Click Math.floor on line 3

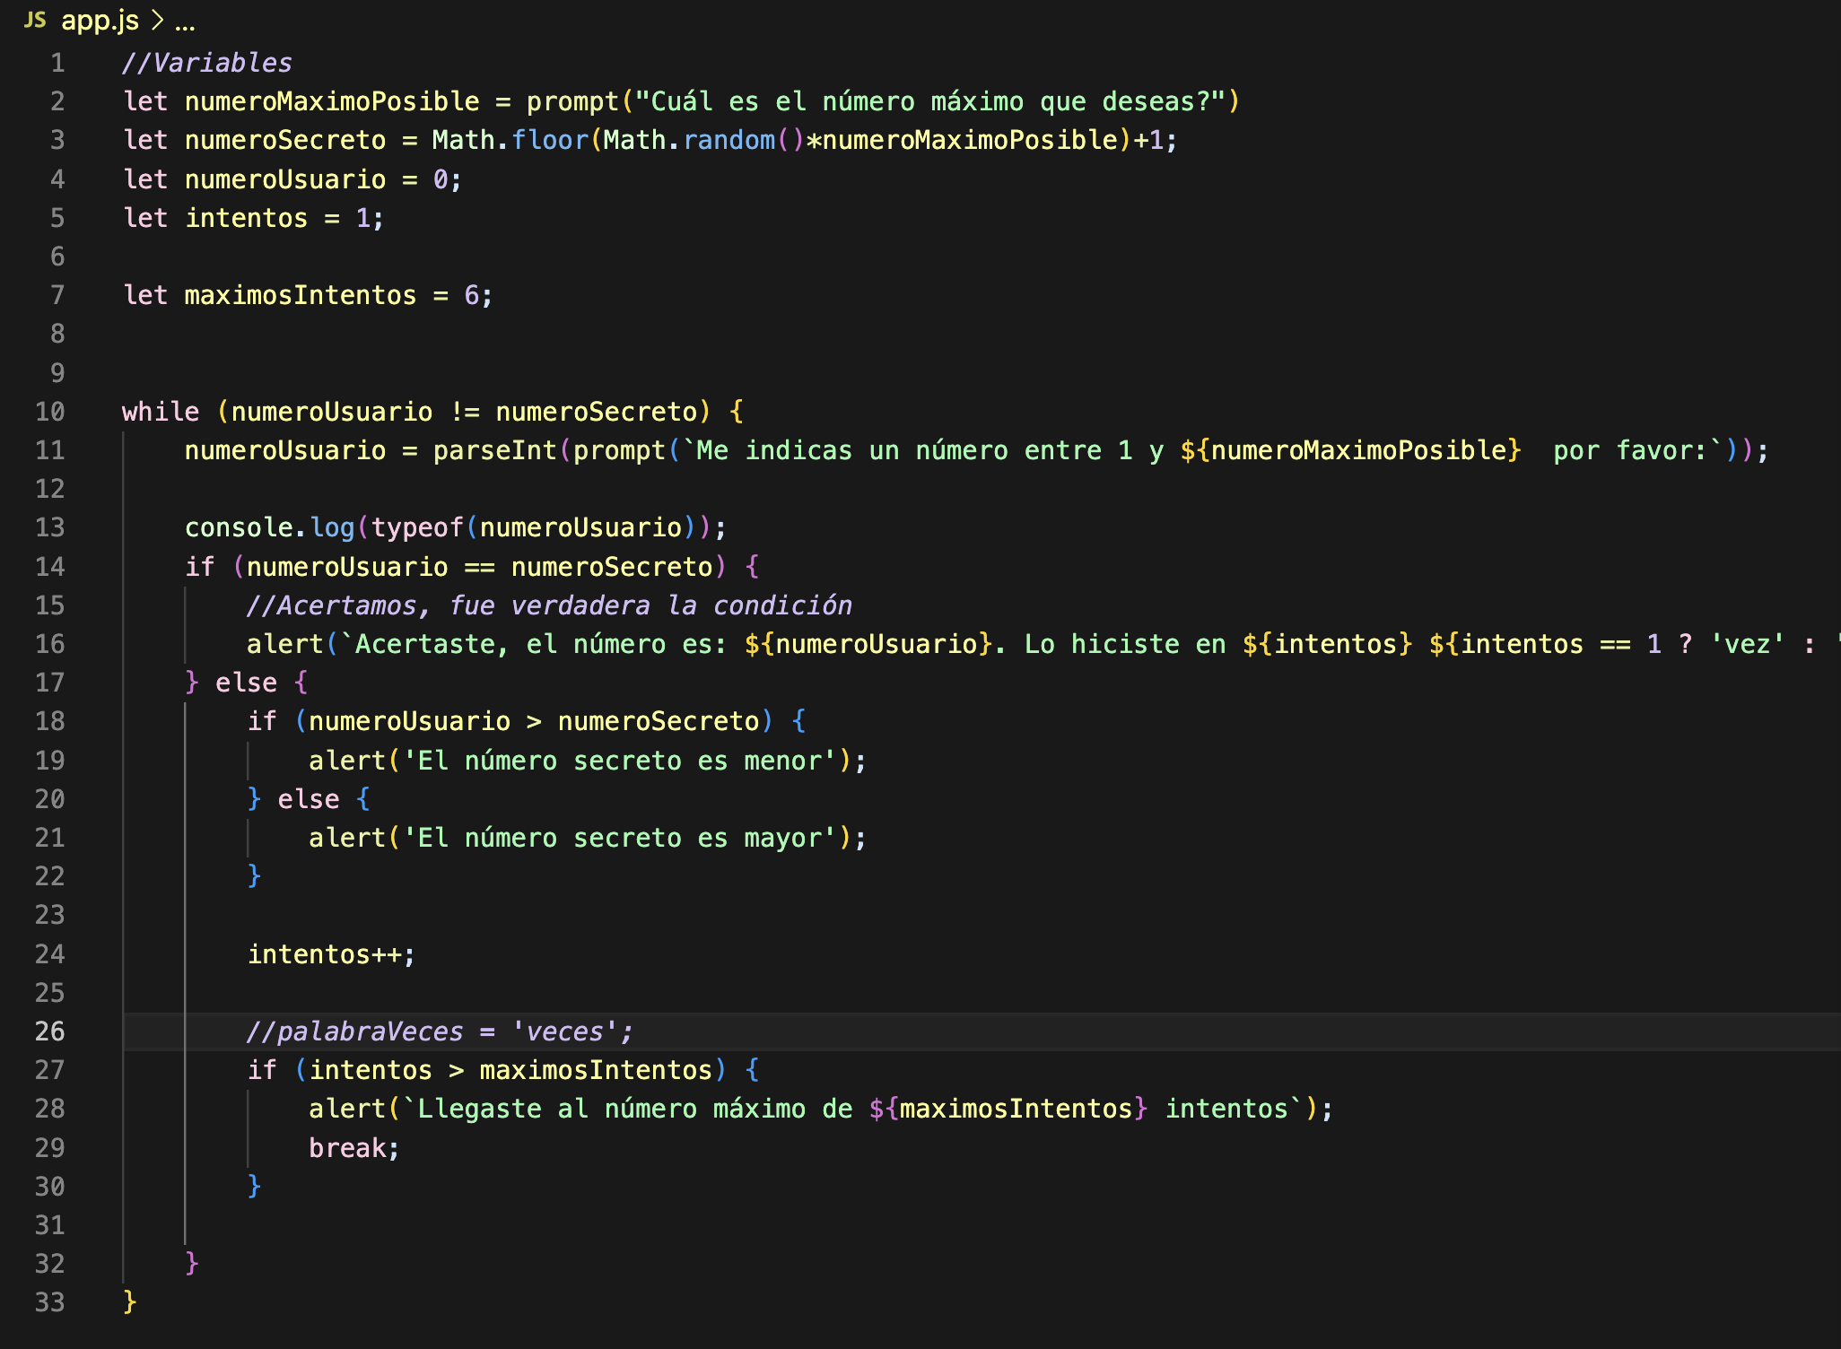point(510,140)
